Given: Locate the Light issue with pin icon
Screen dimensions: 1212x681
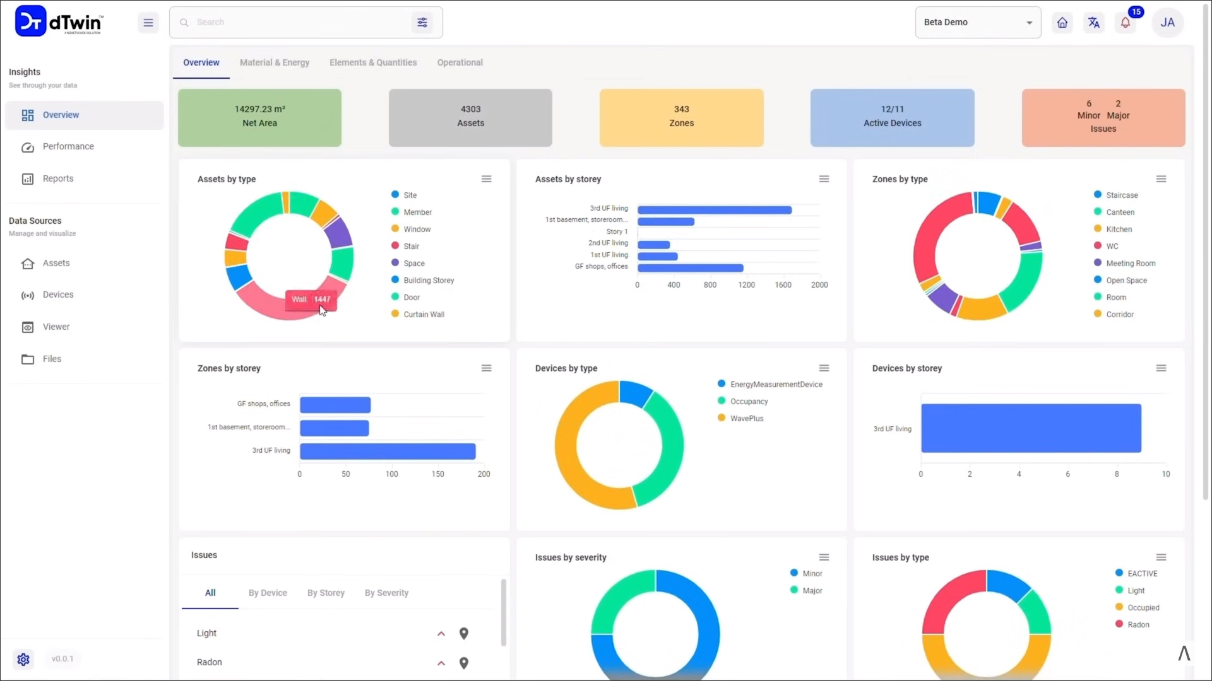Looking at the screenshot, I should (x=464, y=634).
